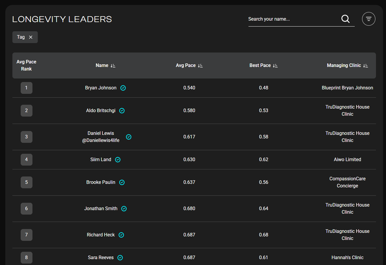Sort by Avg Pace column
Screen dimensions: 386x265
(x=200, y=66)
